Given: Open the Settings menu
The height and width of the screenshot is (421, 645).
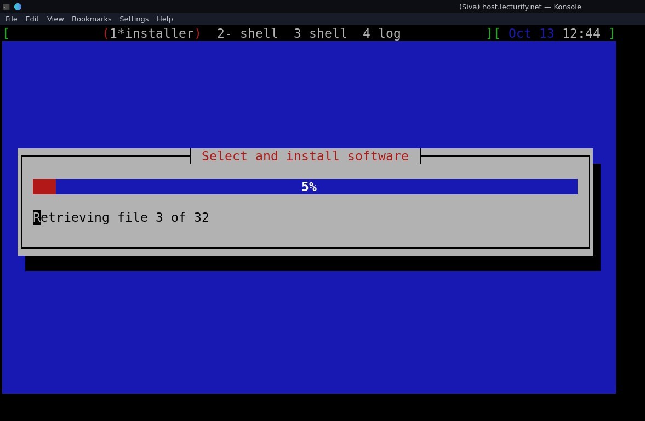Looking at the screenshot, I should pos(134,19).
